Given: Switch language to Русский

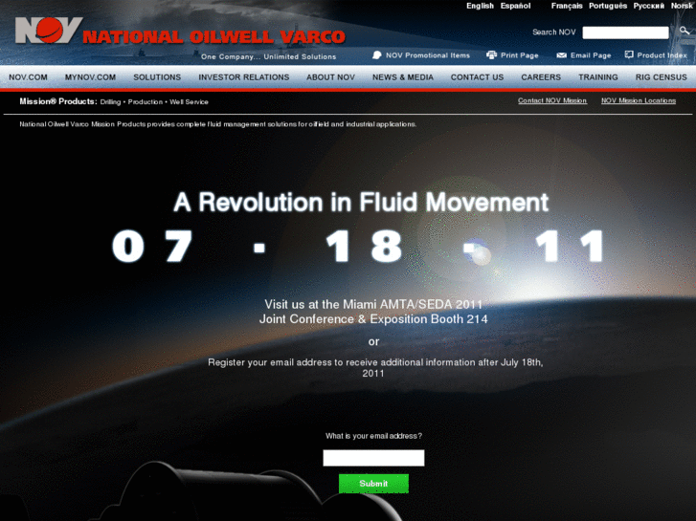Looking at the screenshot, I should coord(648,6).
